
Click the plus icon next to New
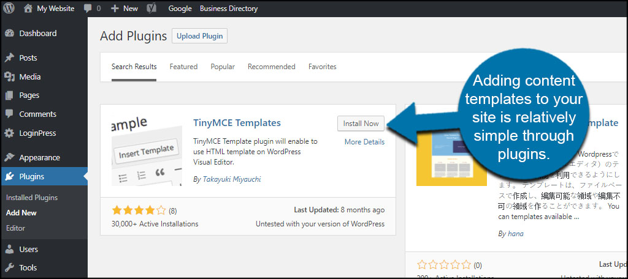(x=115, y=9)
